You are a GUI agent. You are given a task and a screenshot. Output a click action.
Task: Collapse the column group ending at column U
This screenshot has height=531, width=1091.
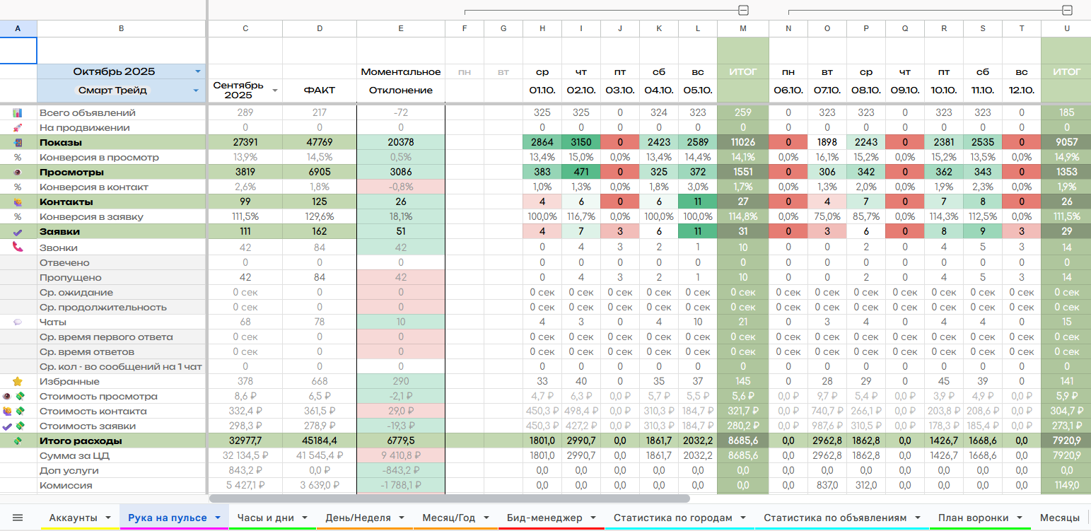[x=1067, y=11]
